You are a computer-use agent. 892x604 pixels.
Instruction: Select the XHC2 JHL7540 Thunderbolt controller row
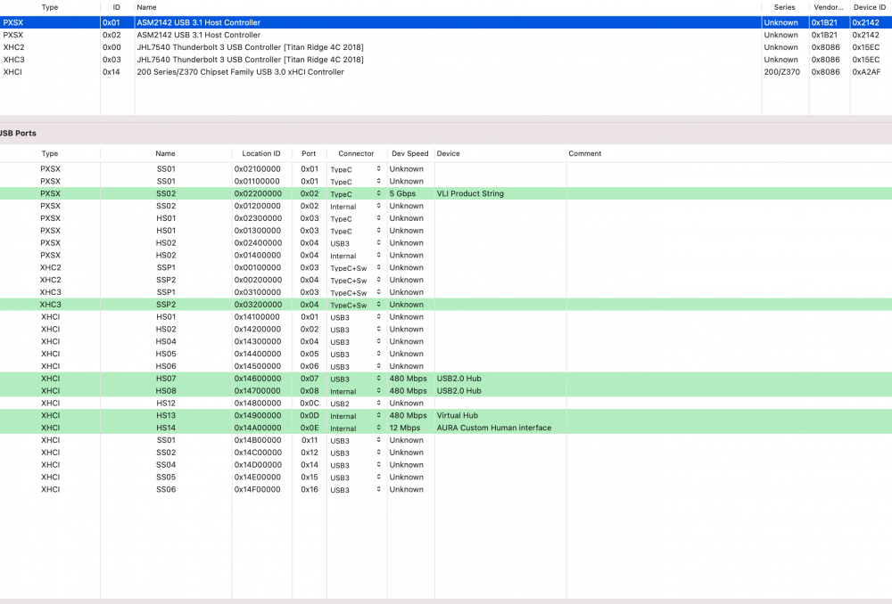click(446, 47)
